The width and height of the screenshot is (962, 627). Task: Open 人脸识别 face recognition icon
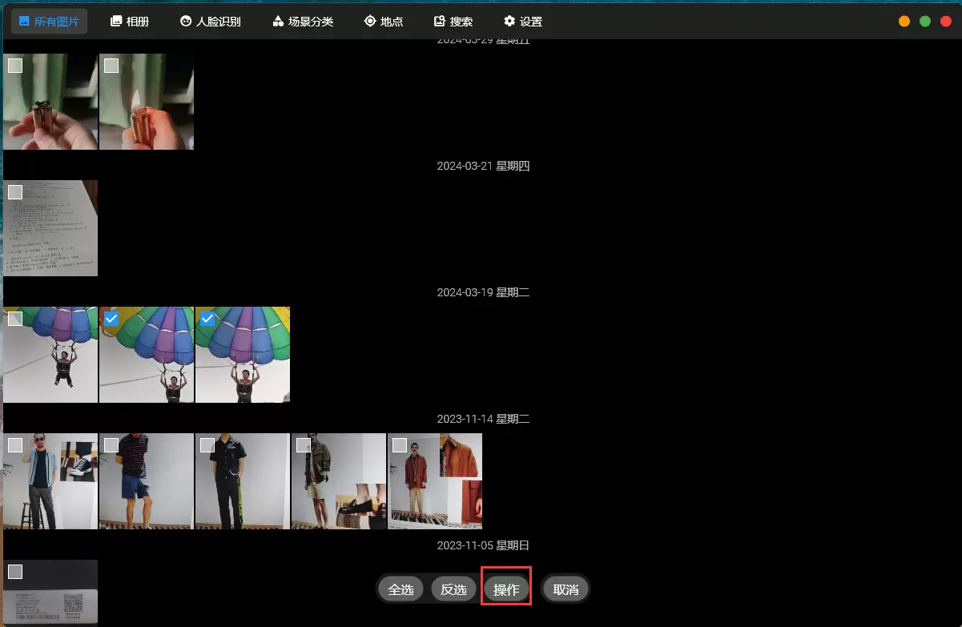point(186,22)
